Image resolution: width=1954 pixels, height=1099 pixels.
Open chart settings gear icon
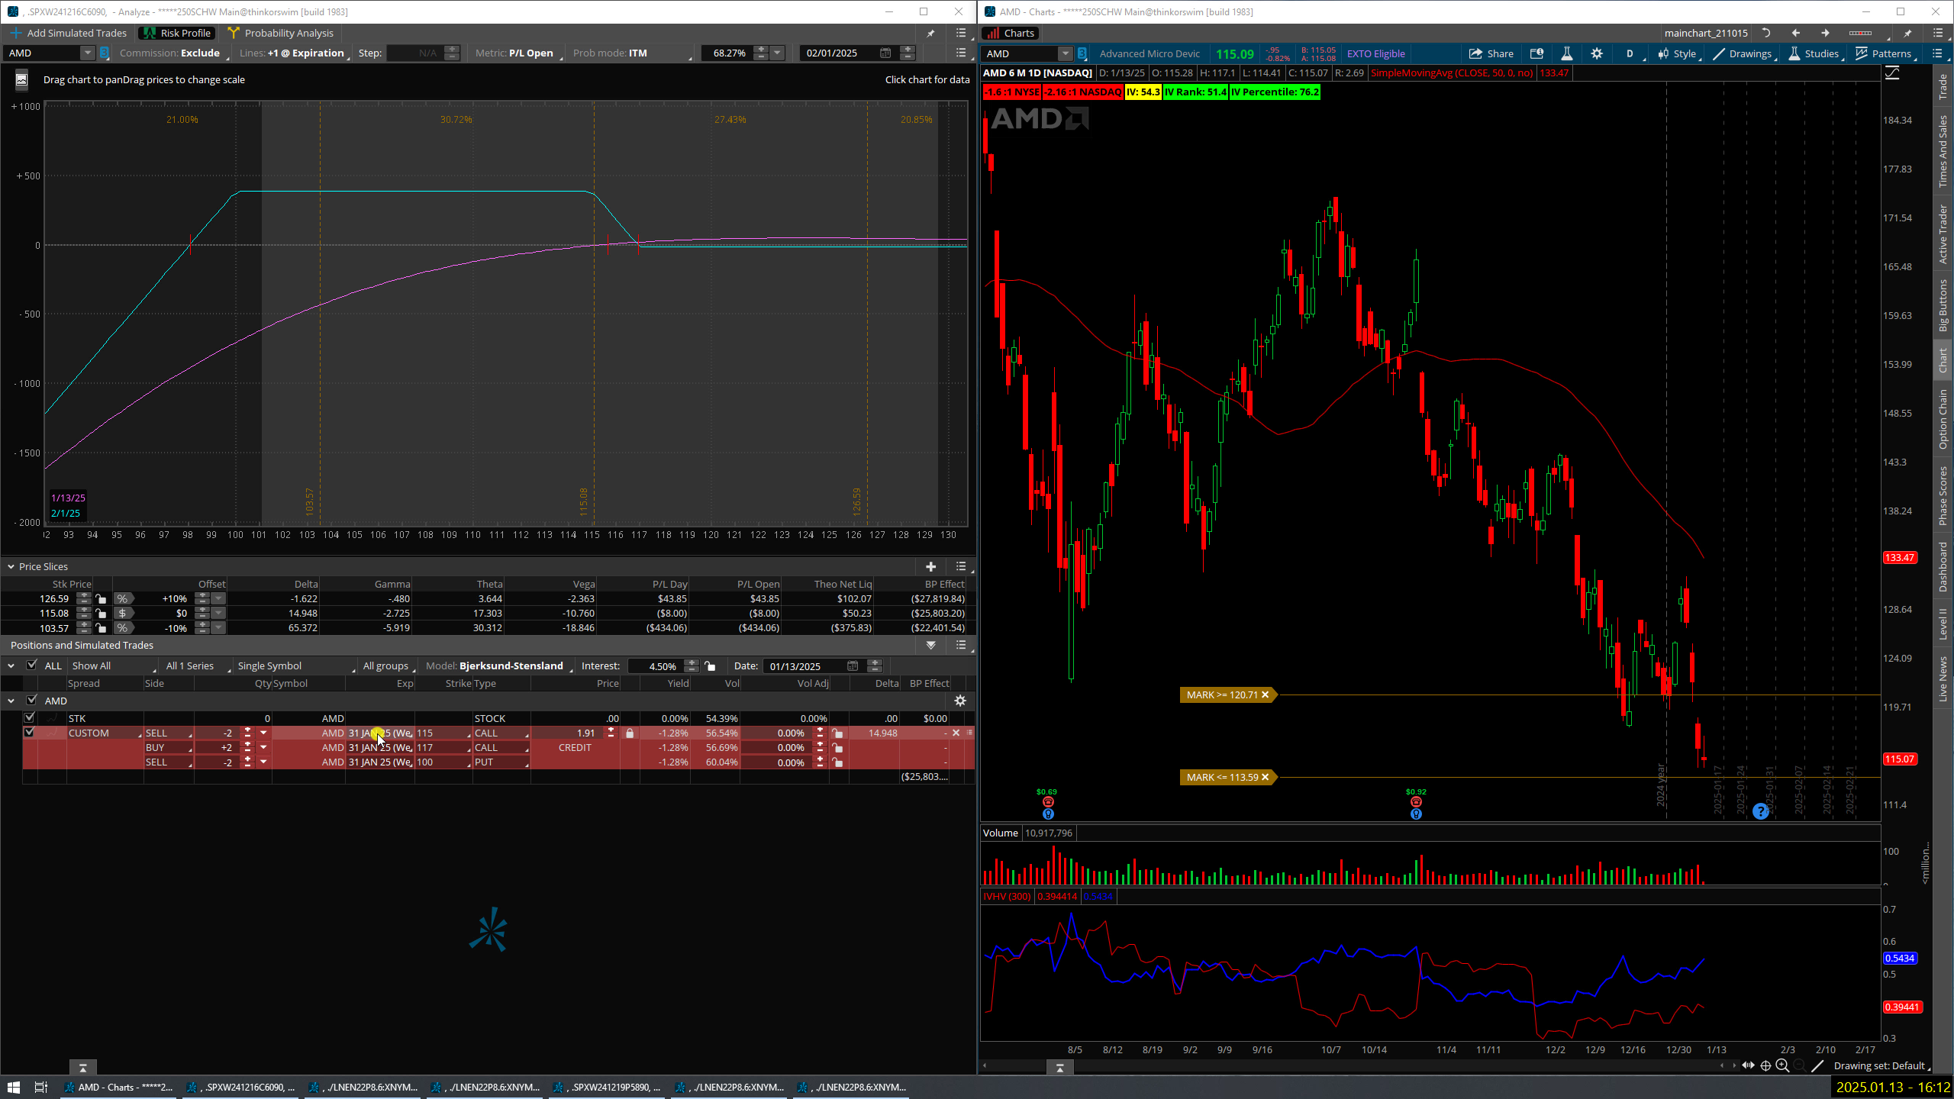(x=1597, y=53)
